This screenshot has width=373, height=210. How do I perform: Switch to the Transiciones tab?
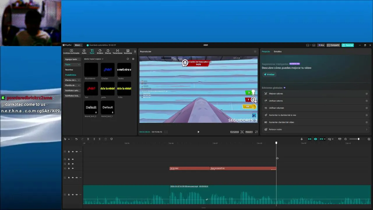117,52
